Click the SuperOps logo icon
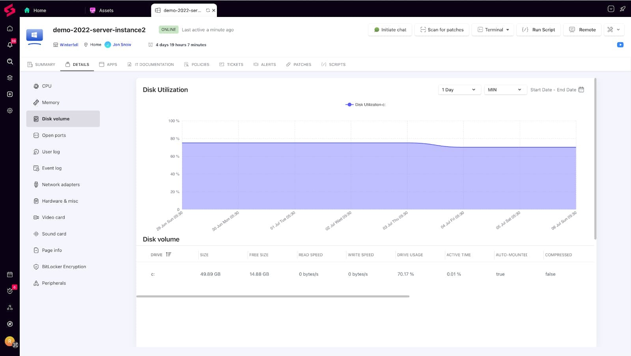 click(9, 10)
